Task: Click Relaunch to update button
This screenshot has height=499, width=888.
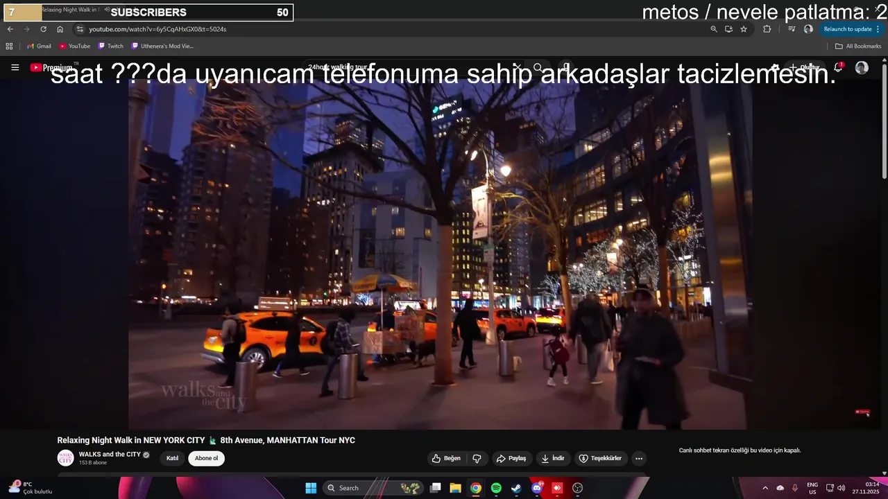Action: tap(847, 29)
